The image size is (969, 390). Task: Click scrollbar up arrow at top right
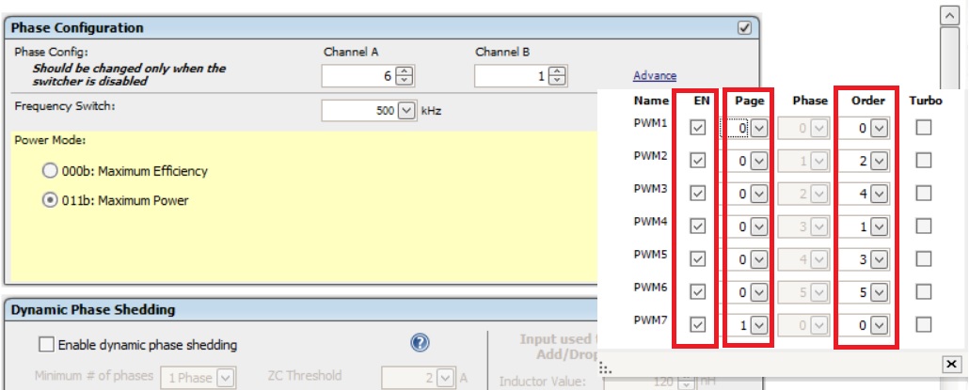tap(949, 15)
